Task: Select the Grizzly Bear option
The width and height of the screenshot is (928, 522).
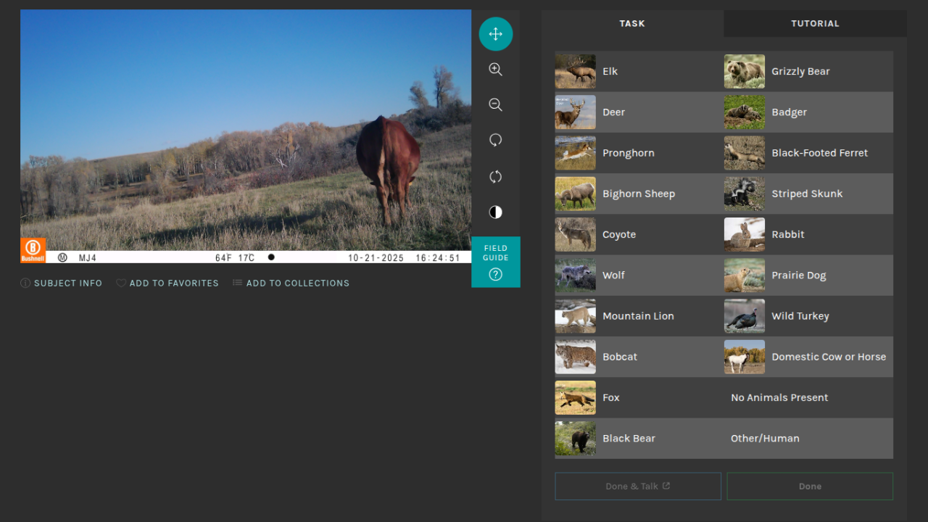Action: [x=808, y=71]
